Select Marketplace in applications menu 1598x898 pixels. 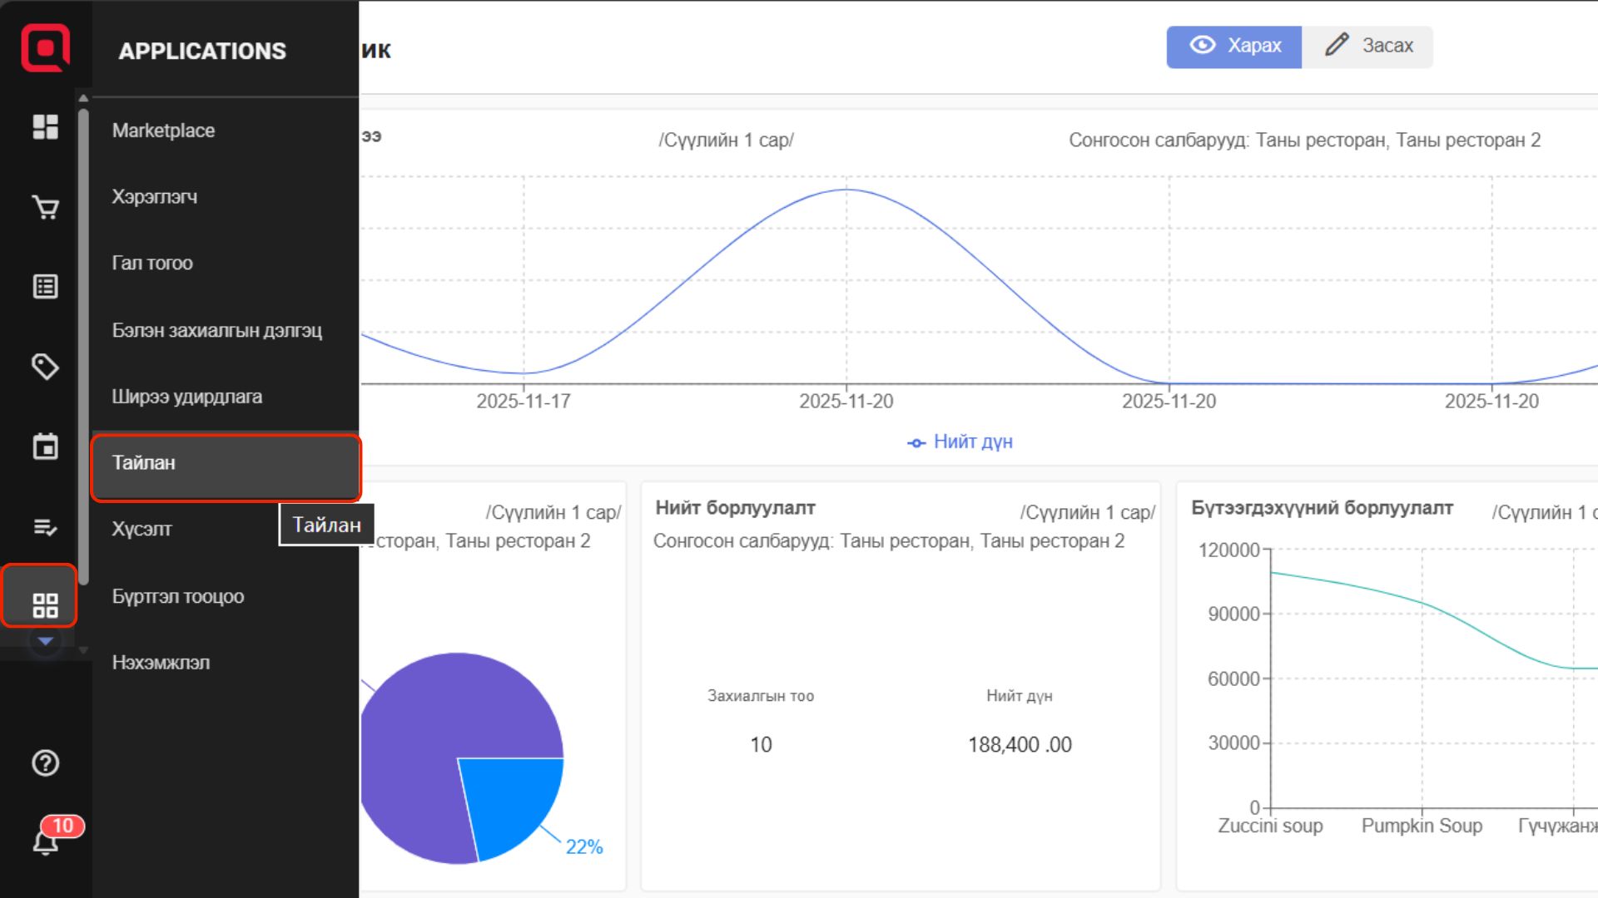coord(163,131)
